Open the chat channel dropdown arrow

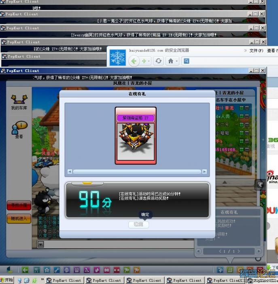(40, 245)
